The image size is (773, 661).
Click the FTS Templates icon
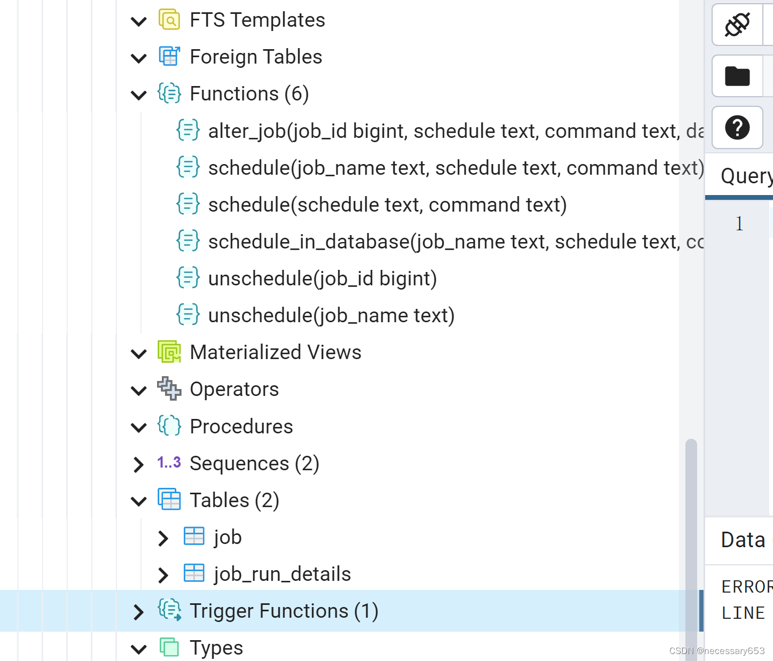[x=169, y=20]
